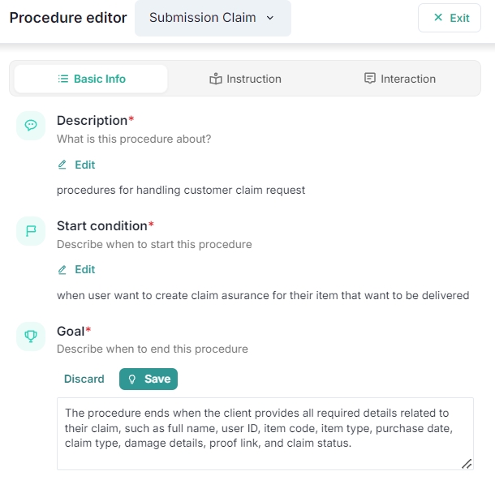
Task: Click the Goal trophy icon
Action: click(31, 336)
